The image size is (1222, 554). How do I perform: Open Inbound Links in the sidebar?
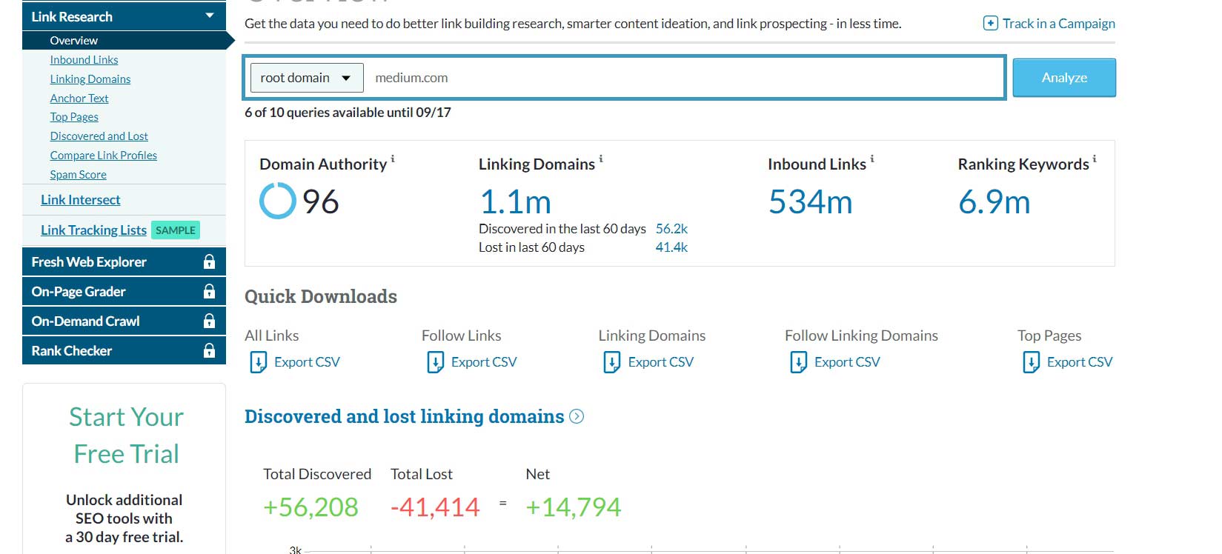tap(84, 60)
